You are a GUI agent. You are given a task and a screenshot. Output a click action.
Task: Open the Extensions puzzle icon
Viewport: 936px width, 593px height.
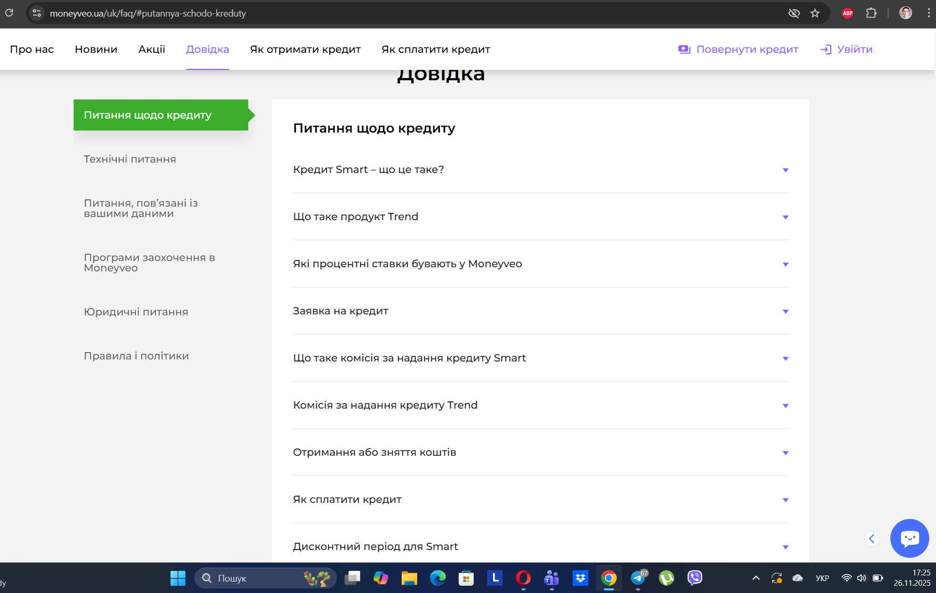[871, 13]
